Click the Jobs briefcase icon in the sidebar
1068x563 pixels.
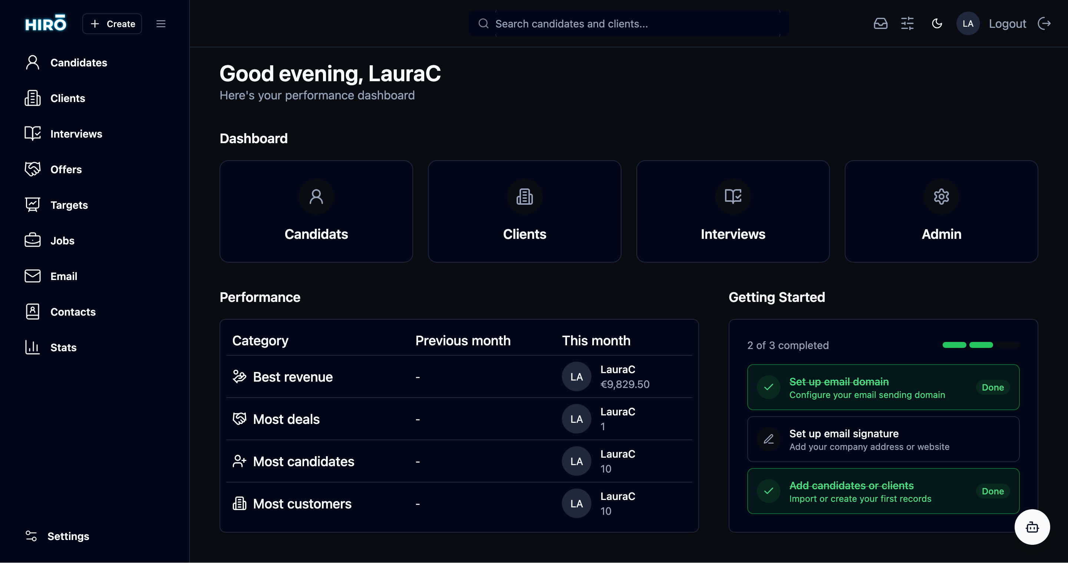[x=33, y=240]
